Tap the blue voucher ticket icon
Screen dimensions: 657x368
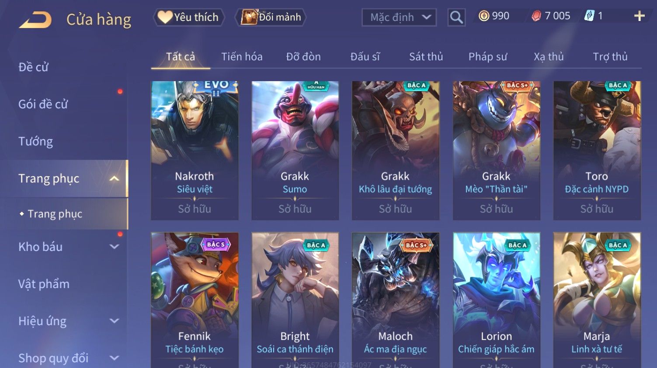tap(589, 16)
